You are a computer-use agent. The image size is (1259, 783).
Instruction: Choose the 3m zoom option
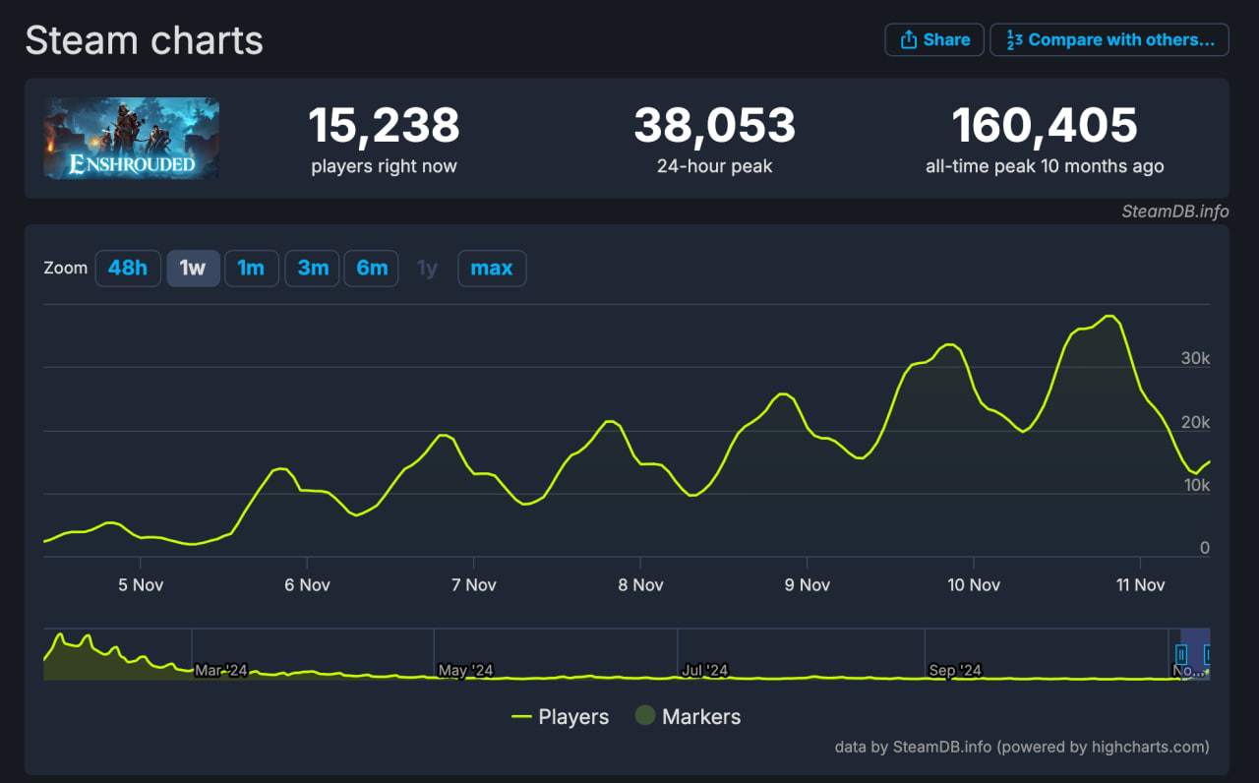point(313,268)
